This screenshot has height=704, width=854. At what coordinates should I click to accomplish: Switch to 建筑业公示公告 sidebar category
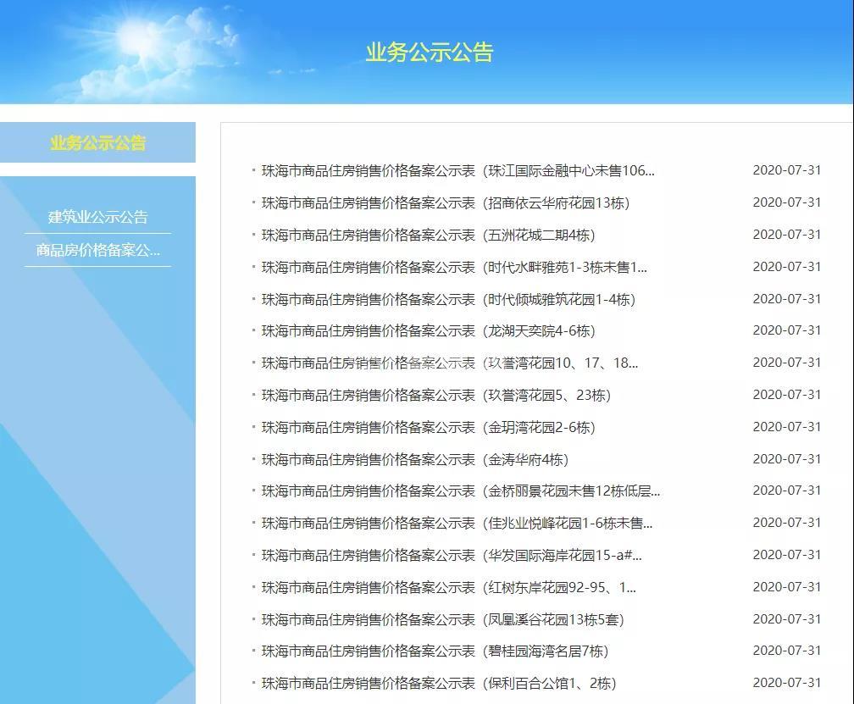point(97,217)
